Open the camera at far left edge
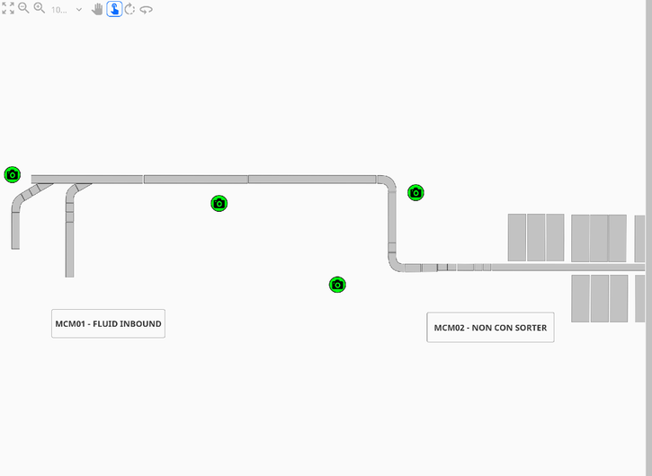The height and width of the screenshot is (476, 652). tap(12, 174)
